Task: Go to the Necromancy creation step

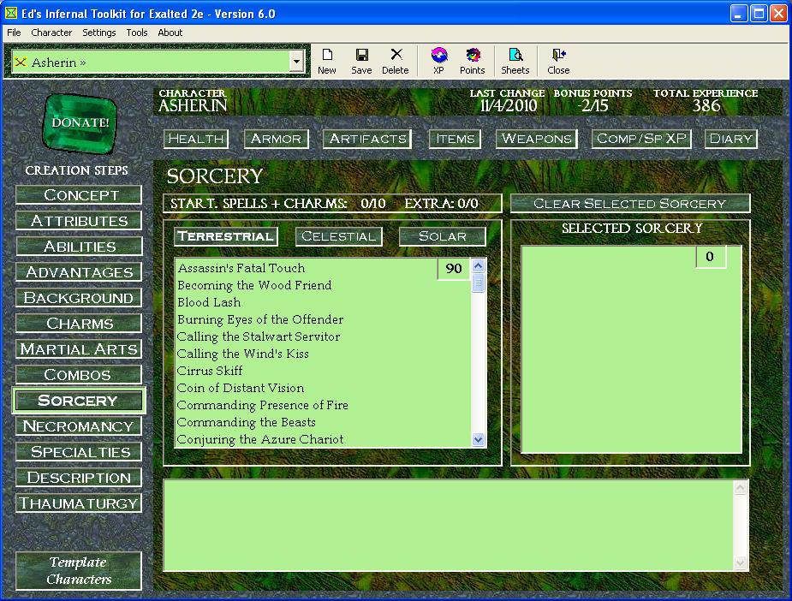Action: pos(79,426)
